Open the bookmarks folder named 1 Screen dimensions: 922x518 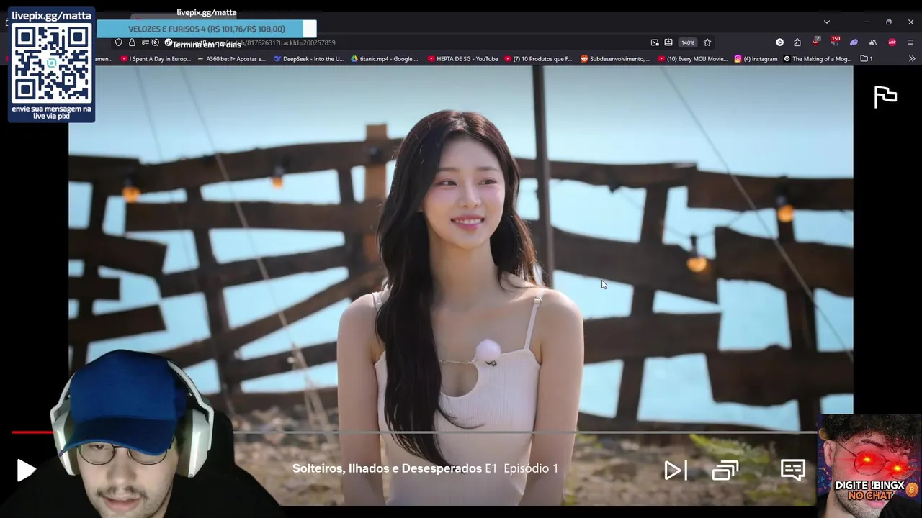[867, 59]
